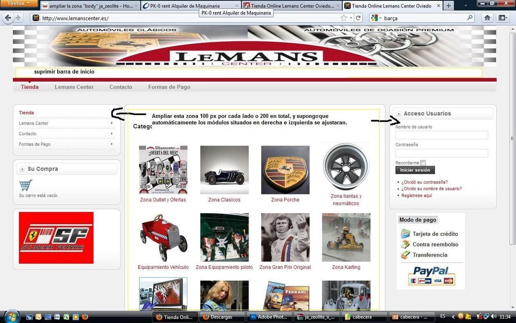Open the Zona Clasicos car thumbnail

pos(224,170)
